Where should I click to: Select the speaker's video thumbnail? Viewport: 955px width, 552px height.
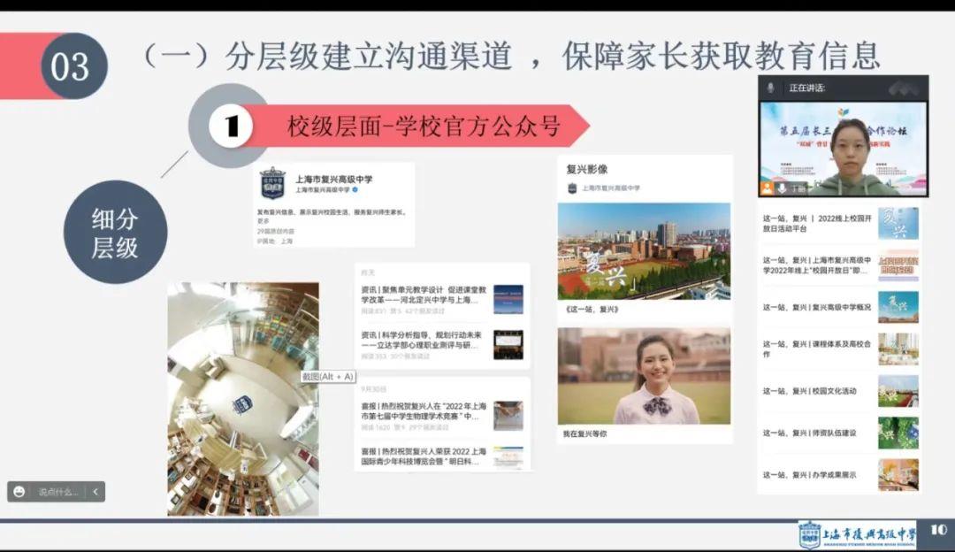844,149
